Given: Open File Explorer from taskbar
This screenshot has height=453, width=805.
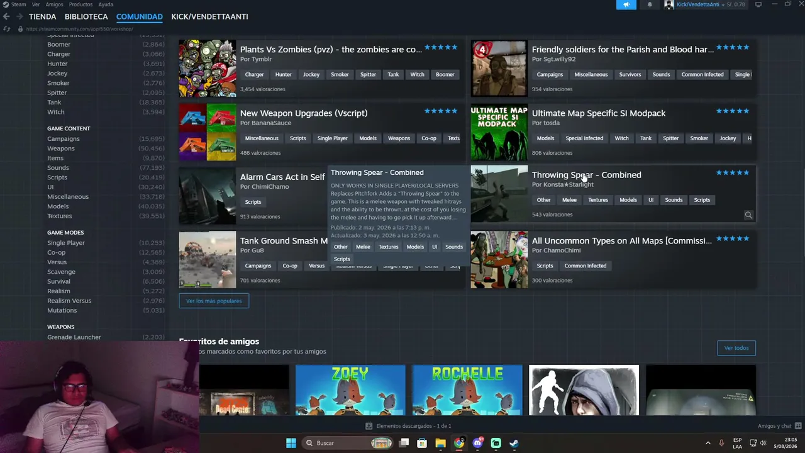Looking at the screenshot, I should 440,443.
